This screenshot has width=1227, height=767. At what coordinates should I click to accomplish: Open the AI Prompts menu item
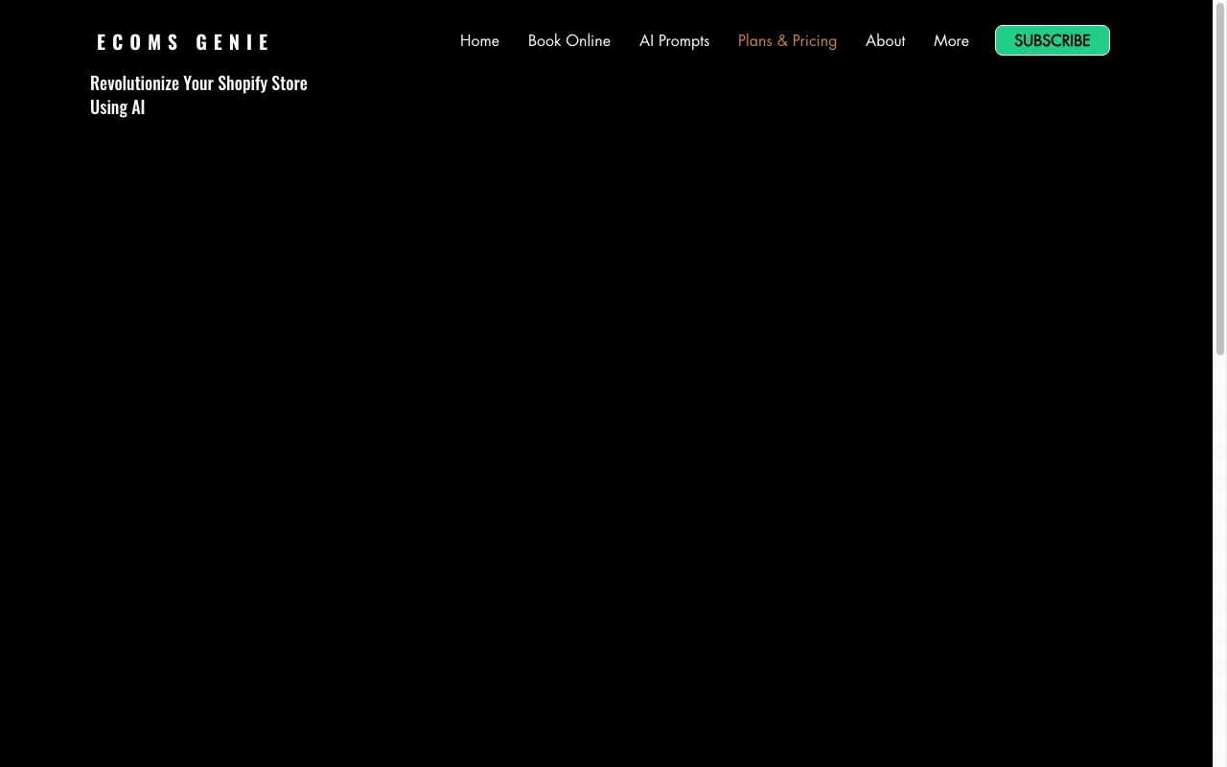click(674, 41)
